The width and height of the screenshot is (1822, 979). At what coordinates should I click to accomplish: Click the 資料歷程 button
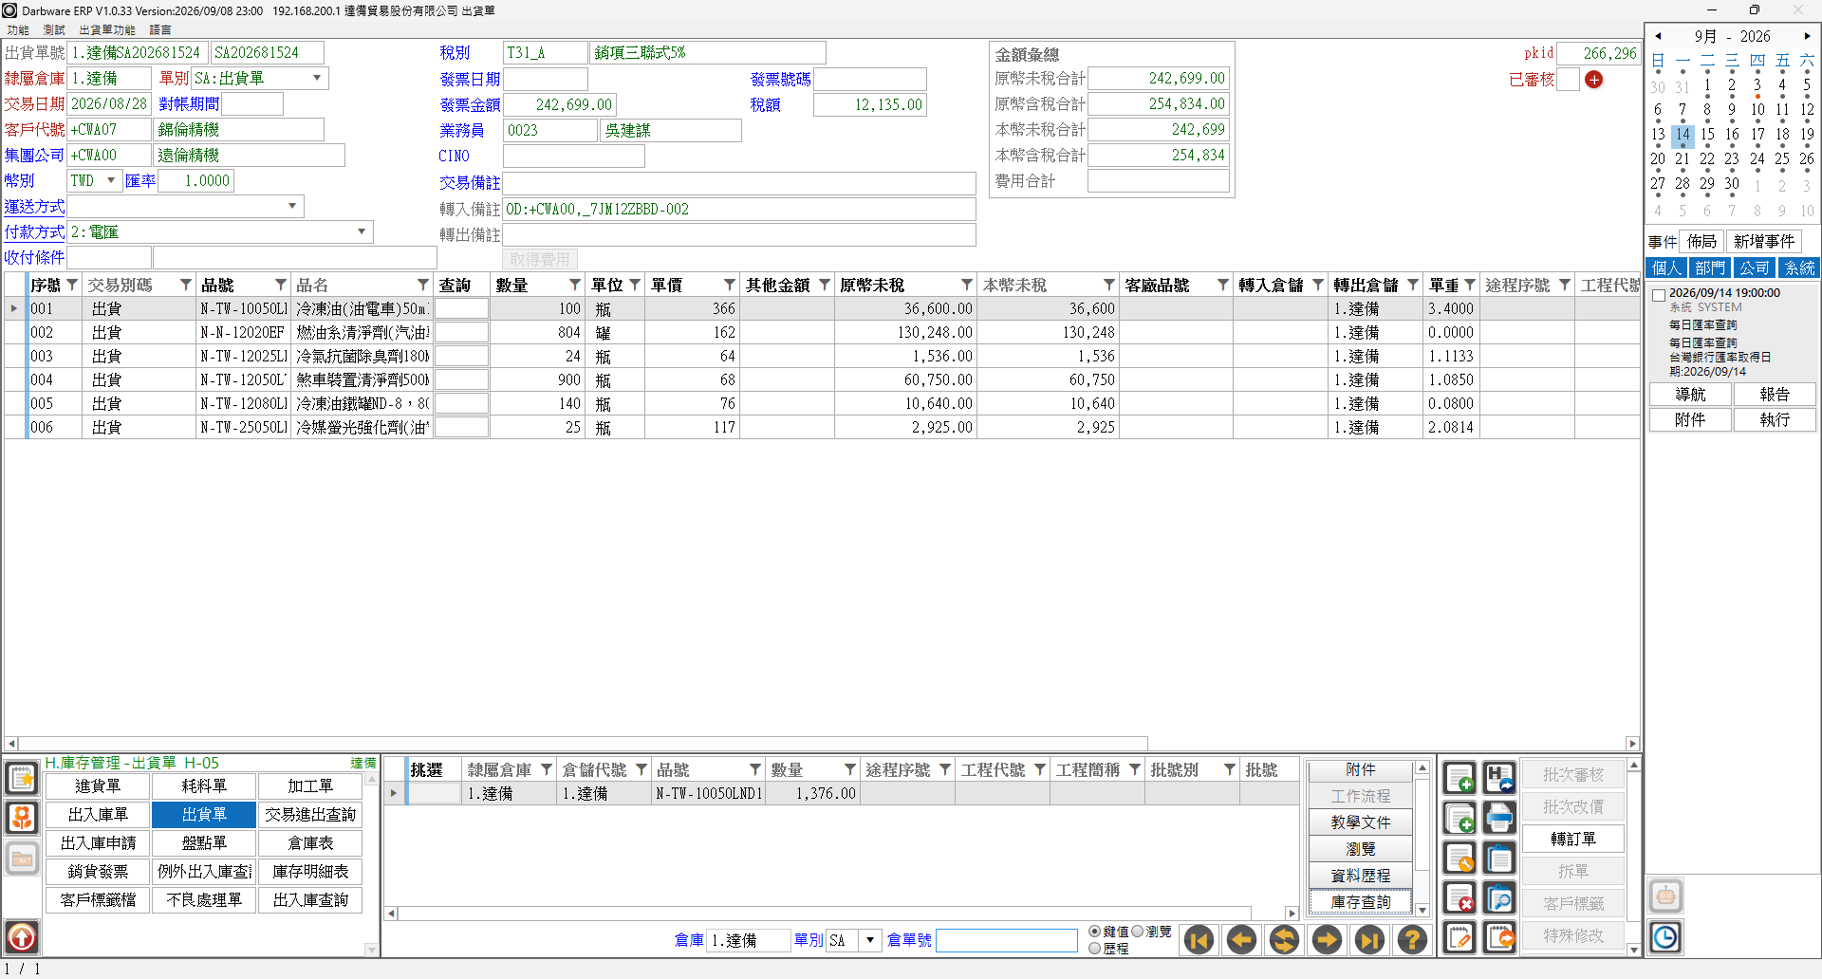[x=1361, y=876]
